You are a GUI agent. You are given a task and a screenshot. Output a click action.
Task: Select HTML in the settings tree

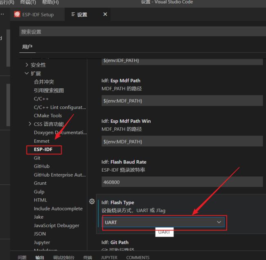(x=41, y=200)
